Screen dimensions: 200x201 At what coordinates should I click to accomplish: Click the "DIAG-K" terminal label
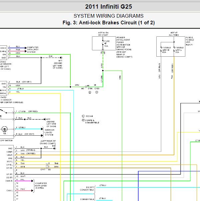(x=9, y=181)
